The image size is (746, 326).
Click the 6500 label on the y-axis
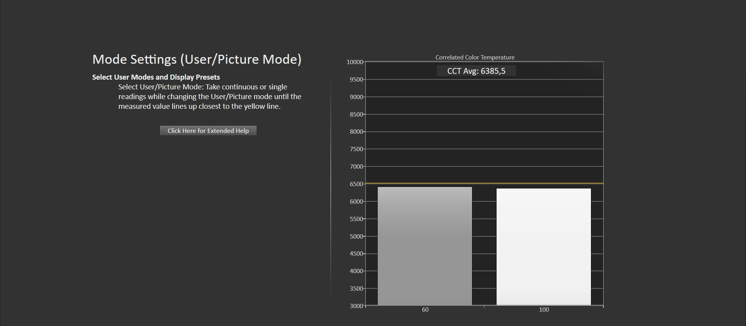(x=356, y=184)
